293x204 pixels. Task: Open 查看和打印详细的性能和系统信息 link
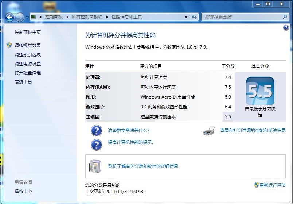[x=253, y=130]
